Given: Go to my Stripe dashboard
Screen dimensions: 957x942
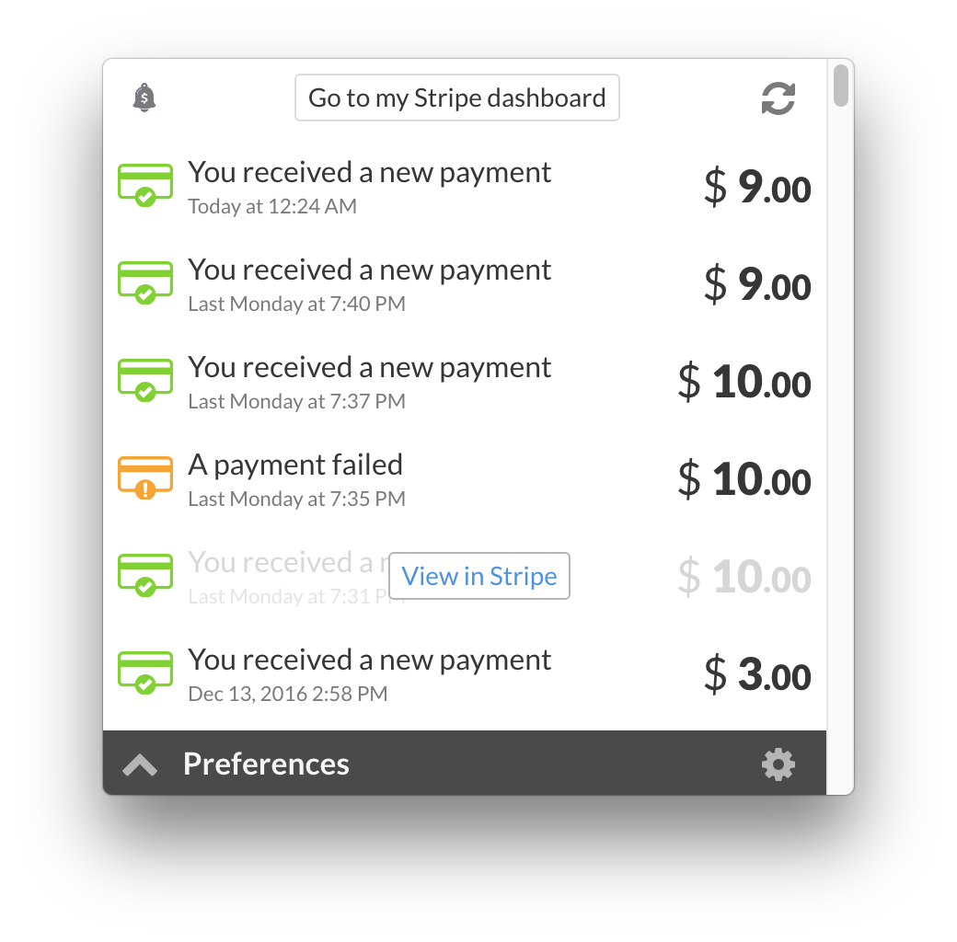Looking at the screenshot, I should 456,98.
